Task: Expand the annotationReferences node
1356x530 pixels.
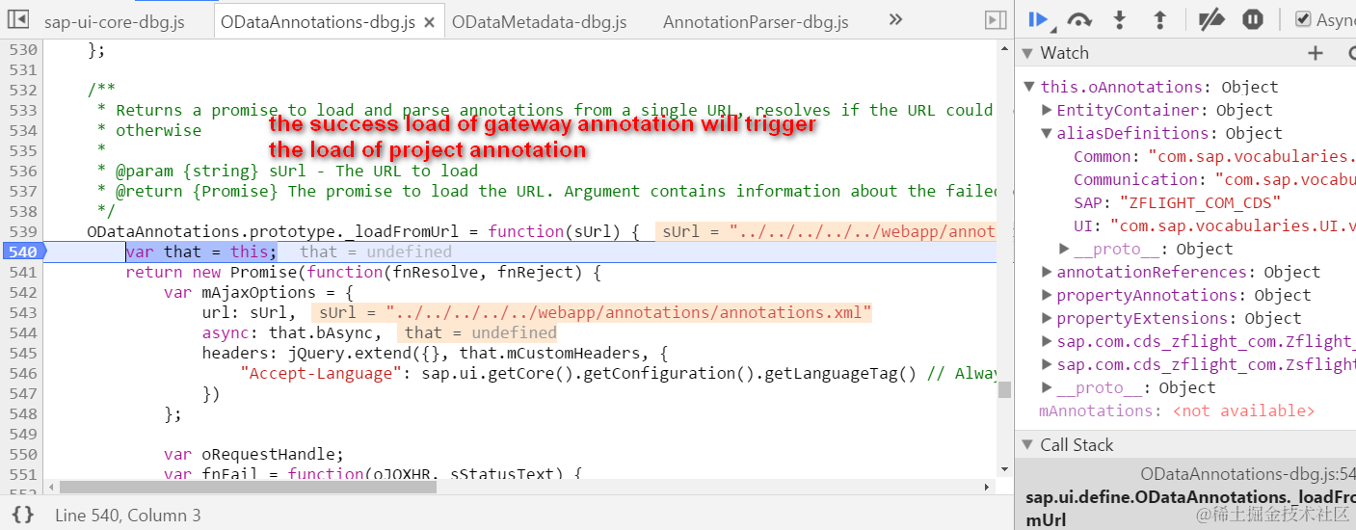Action: [x=1047, y=272]
